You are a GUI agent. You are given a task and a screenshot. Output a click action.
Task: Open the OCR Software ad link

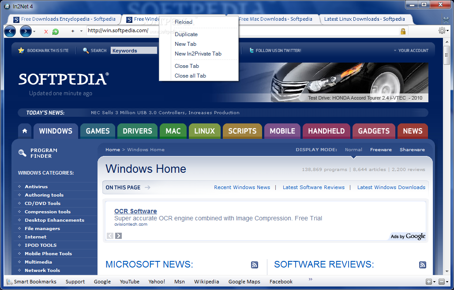pyautogui.click(x=135, y=211)
